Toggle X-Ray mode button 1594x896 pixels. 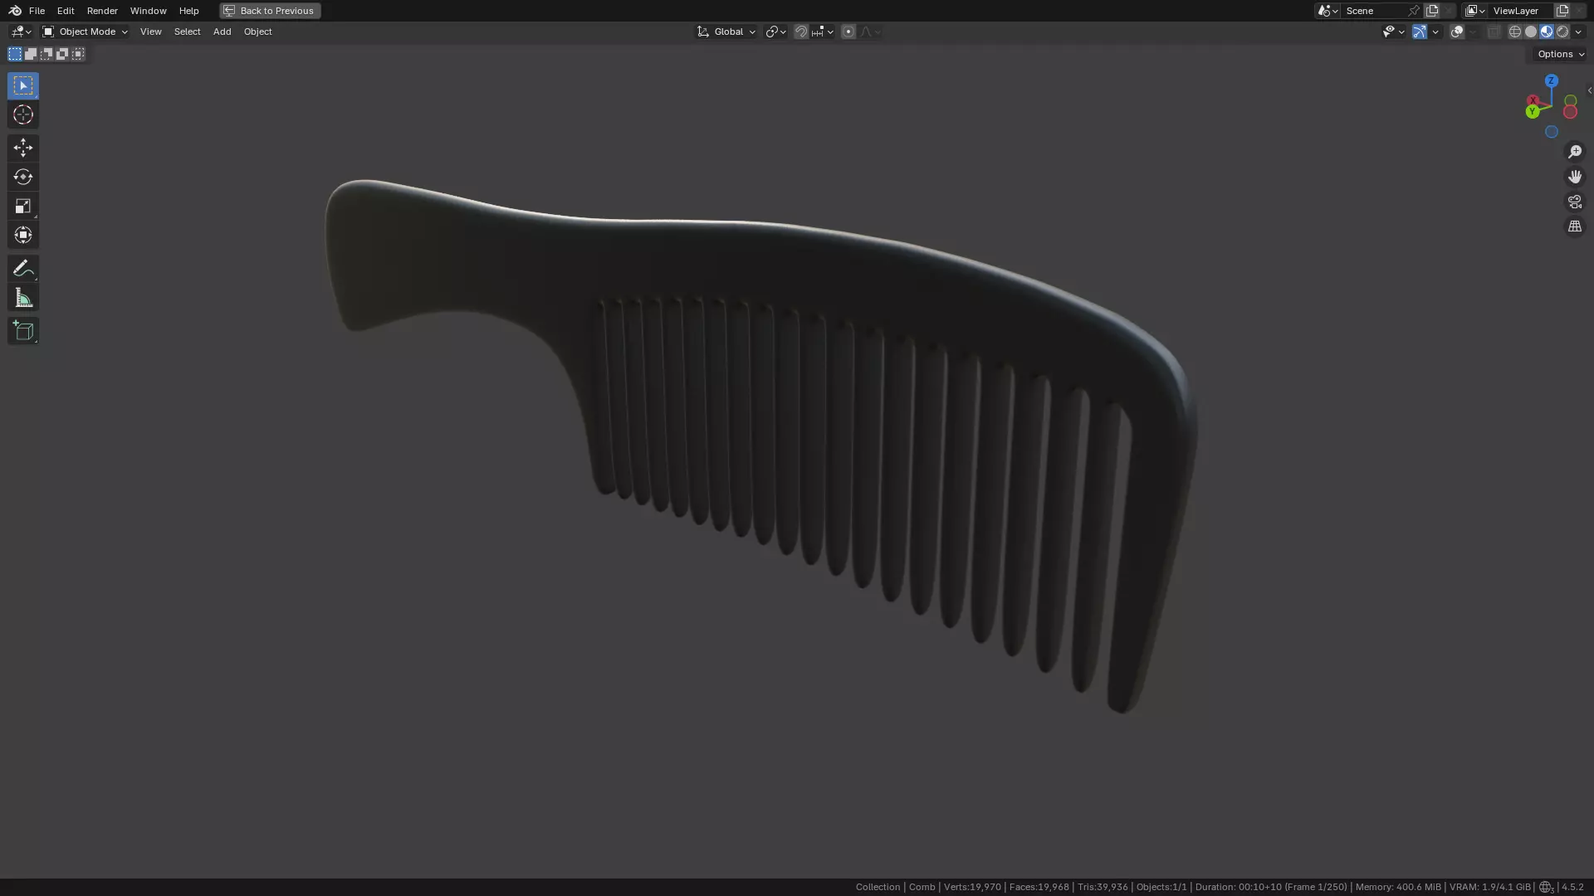click(x=1494, y=32)
